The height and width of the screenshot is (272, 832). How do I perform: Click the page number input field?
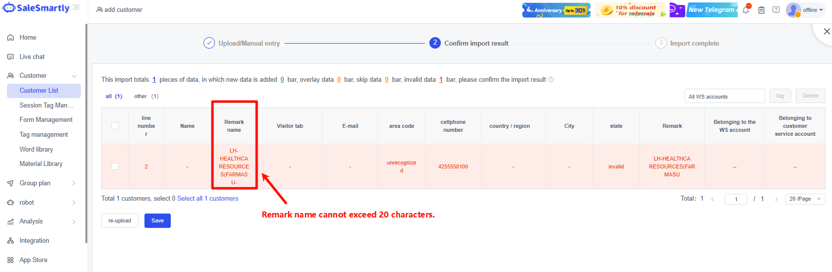coord(736,199)
